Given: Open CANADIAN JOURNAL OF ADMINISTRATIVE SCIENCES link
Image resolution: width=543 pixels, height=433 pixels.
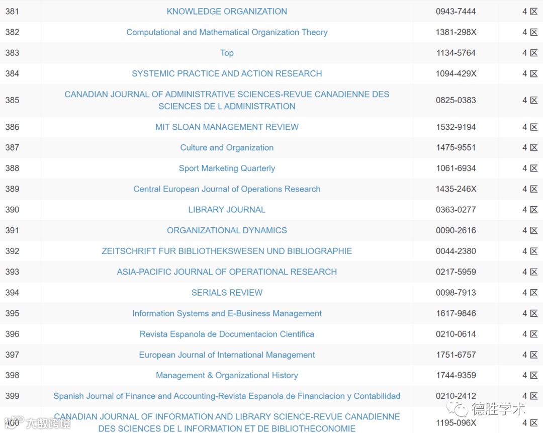Looking at the screenshot, I should pyautogui.click(x=227, y=100).
